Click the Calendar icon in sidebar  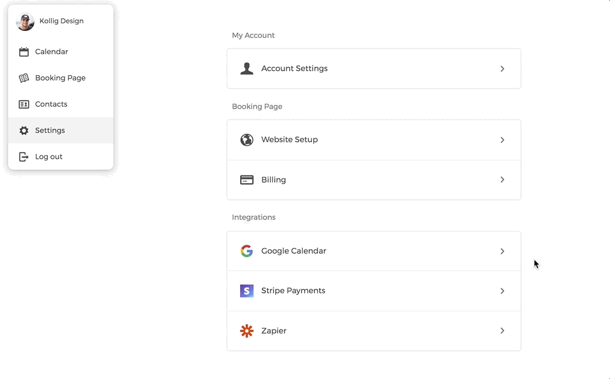pos(24,52)
